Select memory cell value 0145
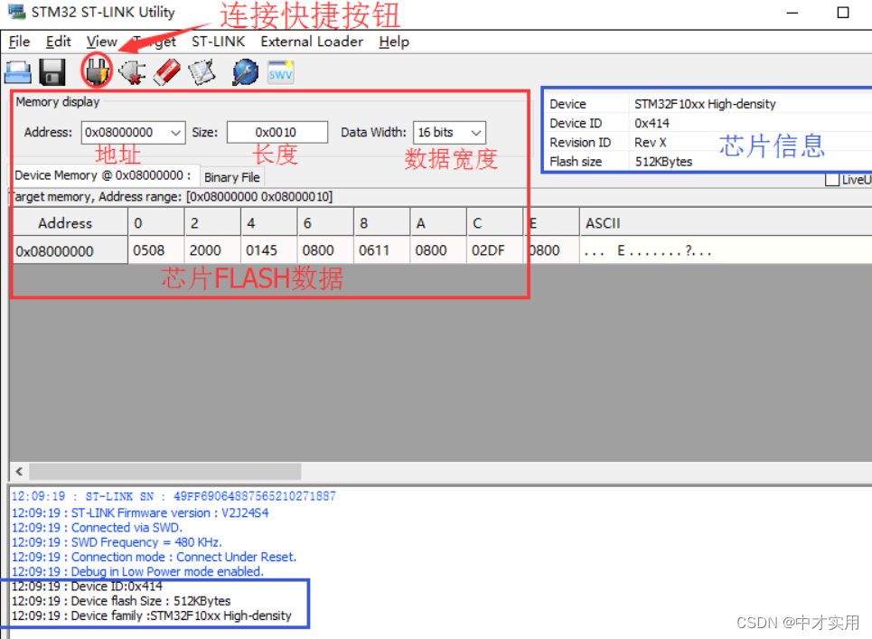Image resolution: width=872 pixels, height=639 pixels. (269, 251)
